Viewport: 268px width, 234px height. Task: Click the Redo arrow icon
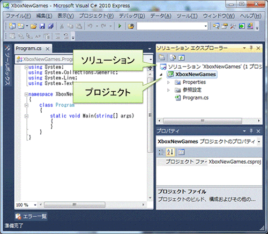pos(103,26)
